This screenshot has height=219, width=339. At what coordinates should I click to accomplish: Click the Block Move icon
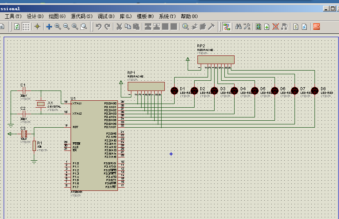pyautogui.click(x=157, y=27)
